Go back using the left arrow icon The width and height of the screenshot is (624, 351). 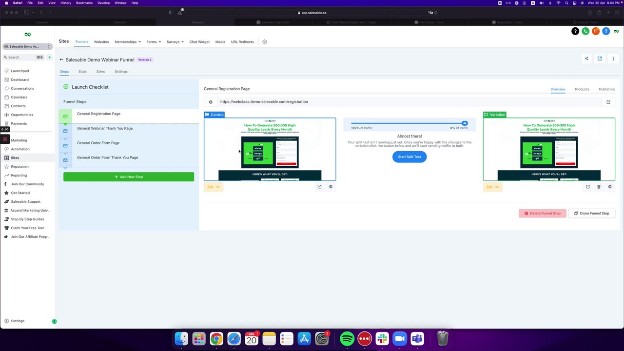[x=61, y=59]
